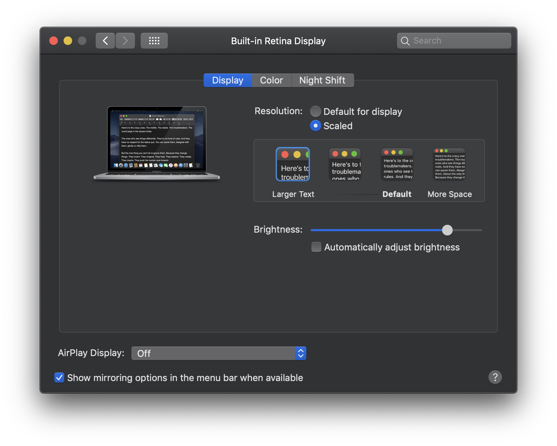This screenshot has height=446, width=557.
Task: Adjust the Brightness slider
Action: point(447,230)
